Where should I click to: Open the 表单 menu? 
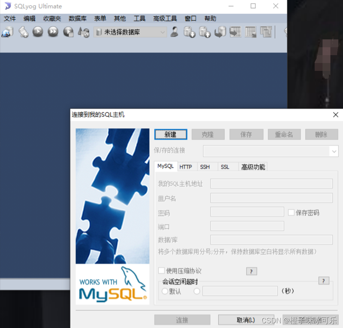tap(100, 19)
